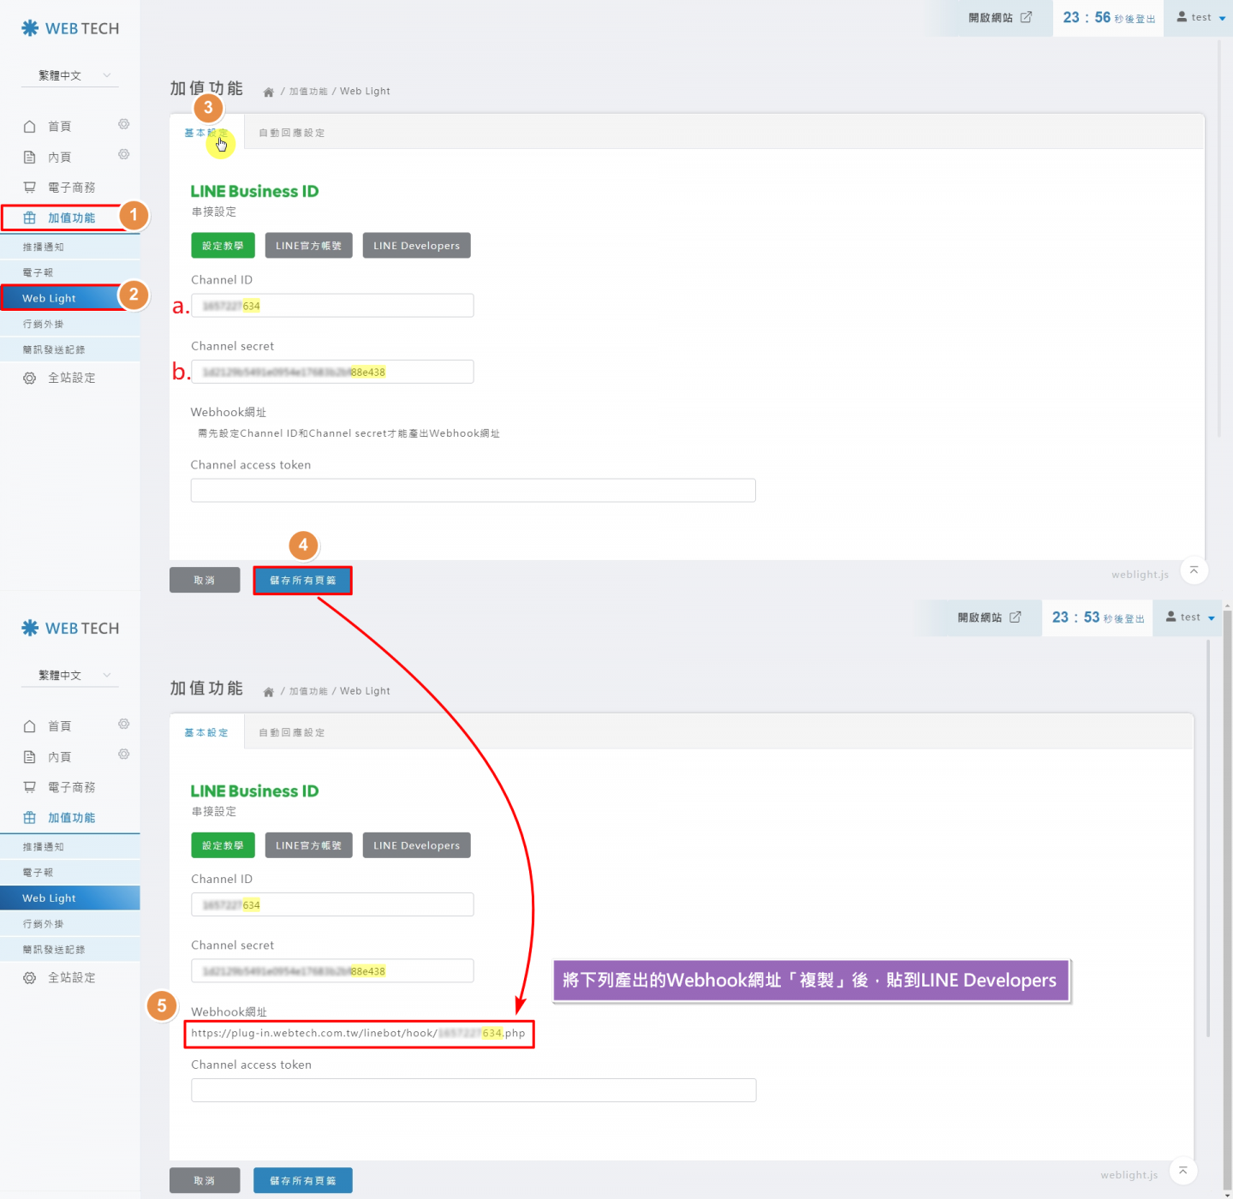Expand the 繁體中文 language selector in the upper sidebar
The width and height of the screenshot is (1233, 1199).
[69, 75]
